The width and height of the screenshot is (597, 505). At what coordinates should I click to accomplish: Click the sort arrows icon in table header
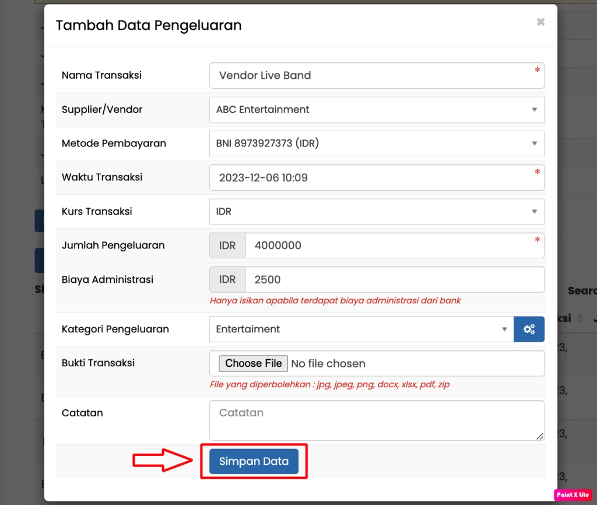580,318
